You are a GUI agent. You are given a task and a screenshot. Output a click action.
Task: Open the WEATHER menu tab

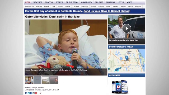coord(38,2)
